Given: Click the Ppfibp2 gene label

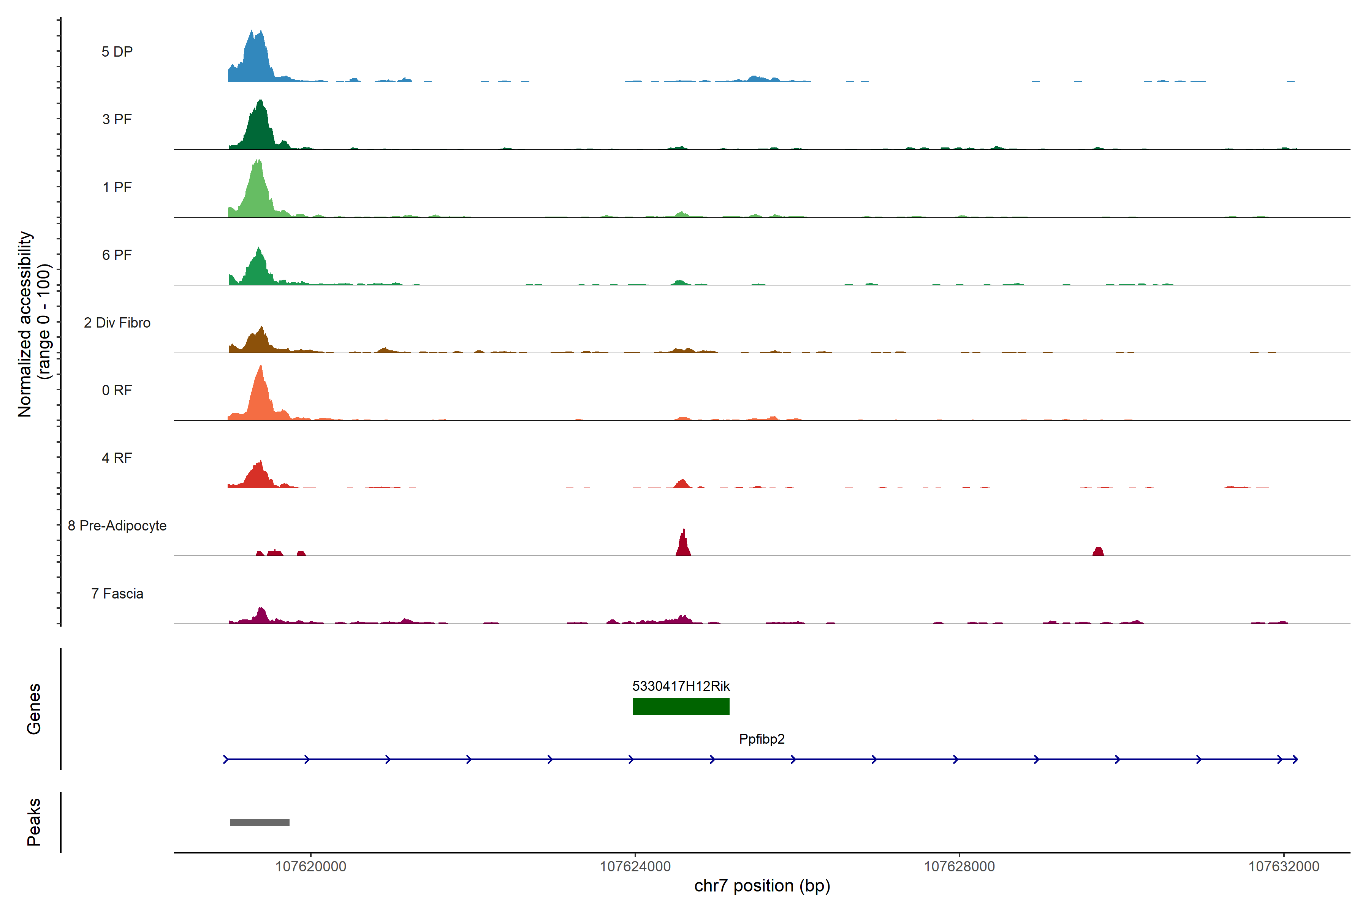Looking at the screenshot, I should 762,739.
